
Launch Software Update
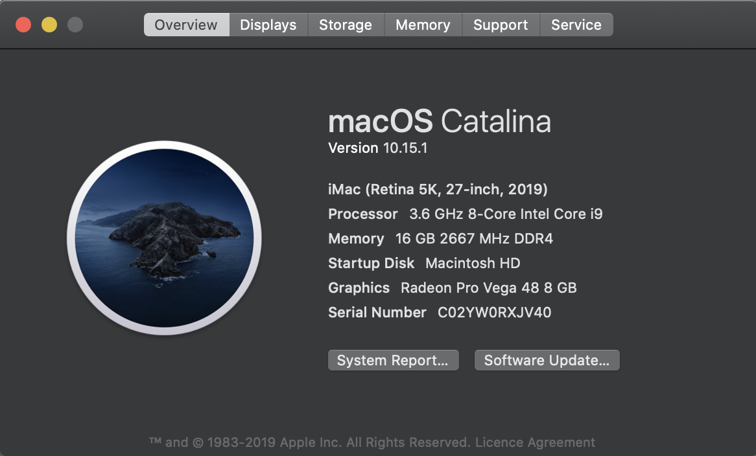click(547, 361)
